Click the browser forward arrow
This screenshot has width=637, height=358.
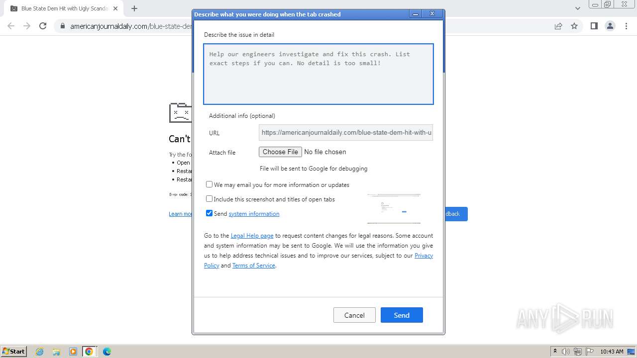click(x=27, y=26)
